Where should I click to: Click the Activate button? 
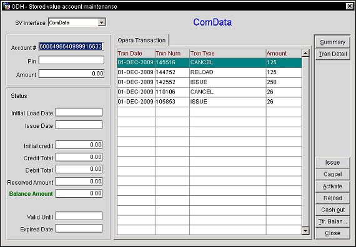pos(333,186)
